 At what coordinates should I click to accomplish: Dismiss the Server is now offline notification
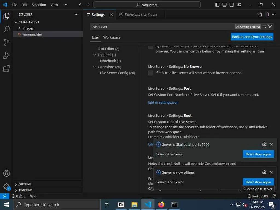click(271, 172)
